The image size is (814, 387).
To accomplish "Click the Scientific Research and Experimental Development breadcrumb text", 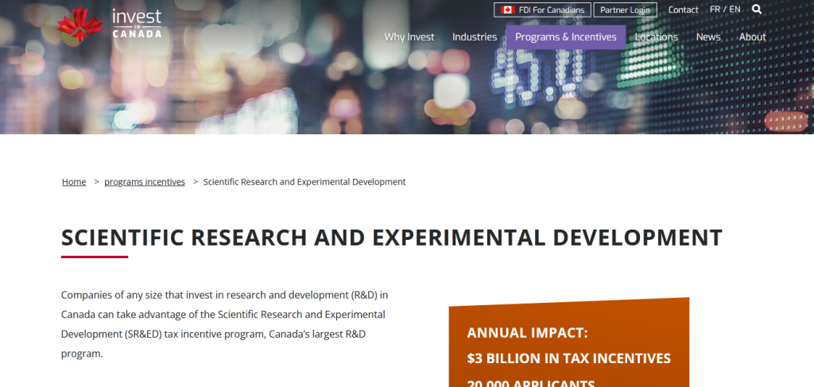I will (x=304, y=182).
